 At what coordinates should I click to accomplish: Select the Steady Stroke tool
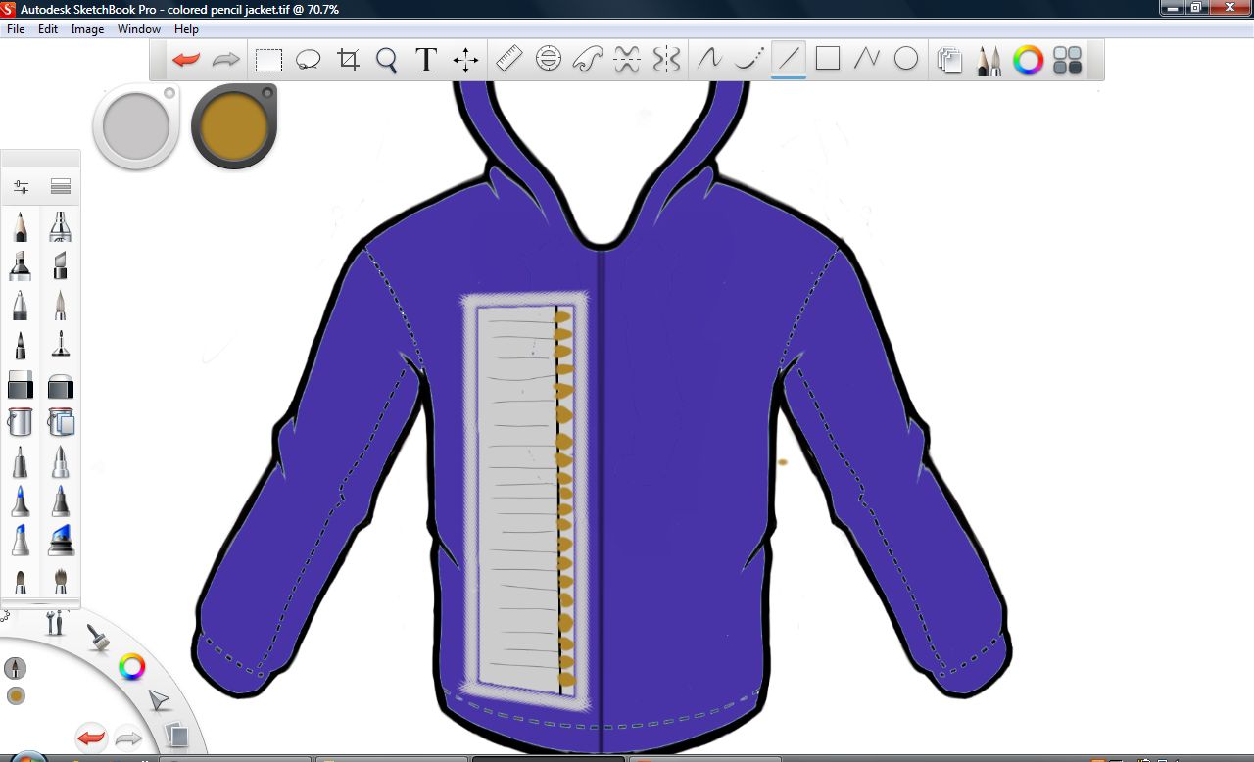coord(709,59)
